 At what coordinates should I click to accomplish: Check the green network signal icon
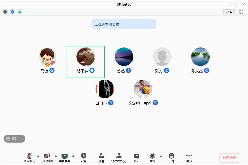tap(19, 12)
